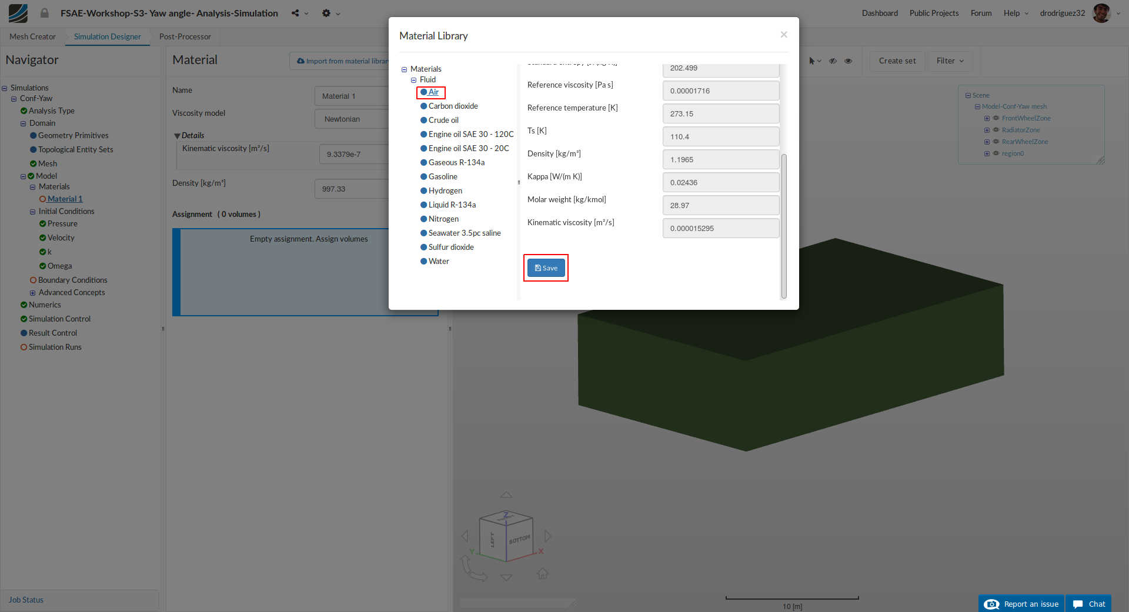
Task: Click the rotate view curved arrow icon
Action: [x=473, y=568]
